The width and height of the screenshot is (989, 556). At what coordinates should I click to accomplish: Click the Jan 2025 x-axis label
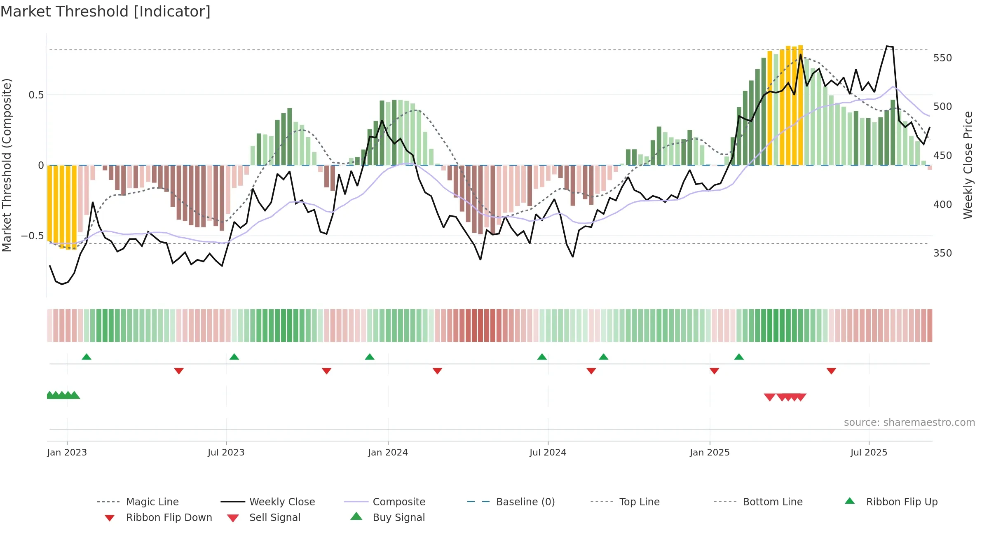point(710,453)
